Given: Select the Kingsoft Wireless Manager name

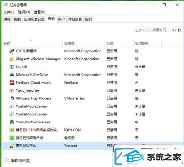Looking at the screenshot, I should [x=38, y=59].
